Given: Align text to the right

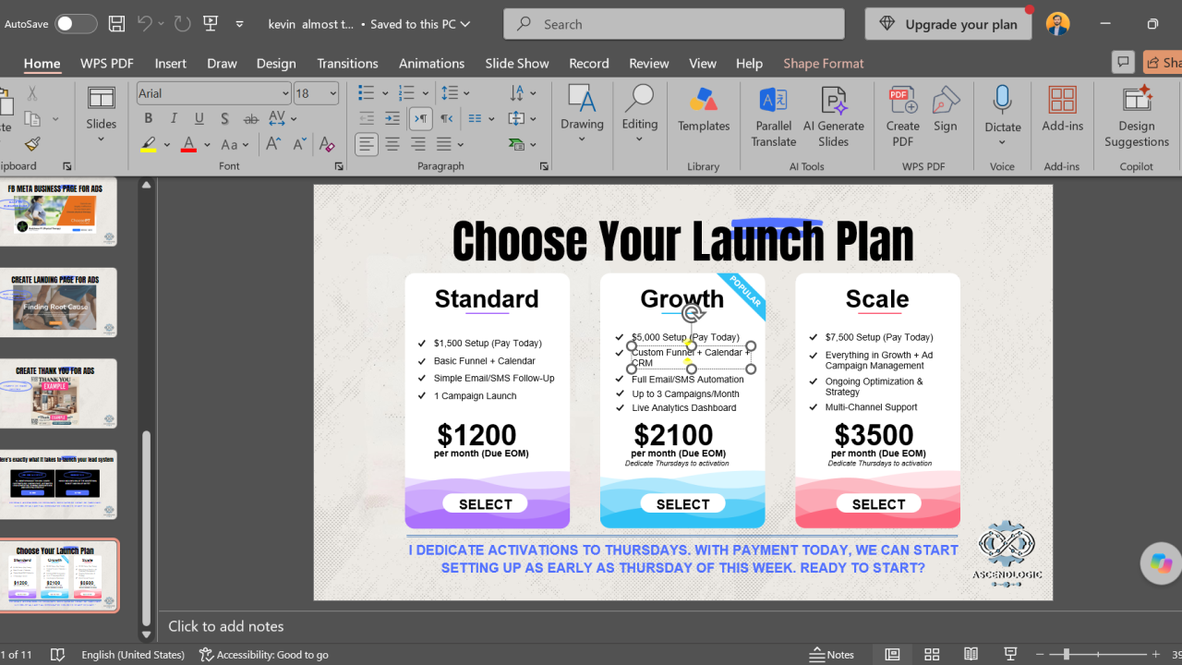Looking at the screenshot, I should pos(418,144).
